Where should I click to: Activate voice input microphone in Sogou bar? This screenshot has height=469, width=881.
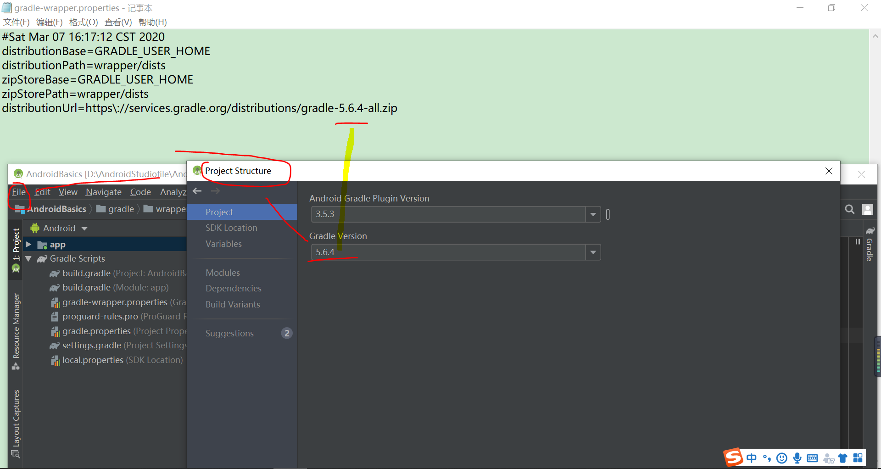pyautogui.click(x=797, y=458)
